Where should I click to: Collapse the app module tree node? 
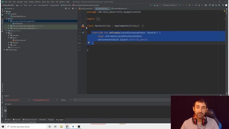(x=5, y=11)
